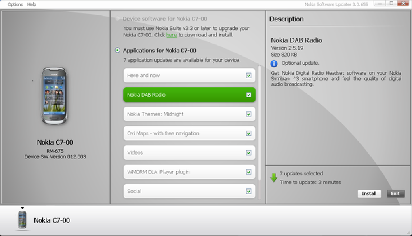This screenshot has width=412, height=236.
Task: Toggle the WMDRM DLA iPlayer plugin checkbox
Action: pyautogui.click(x=248, y=172)
